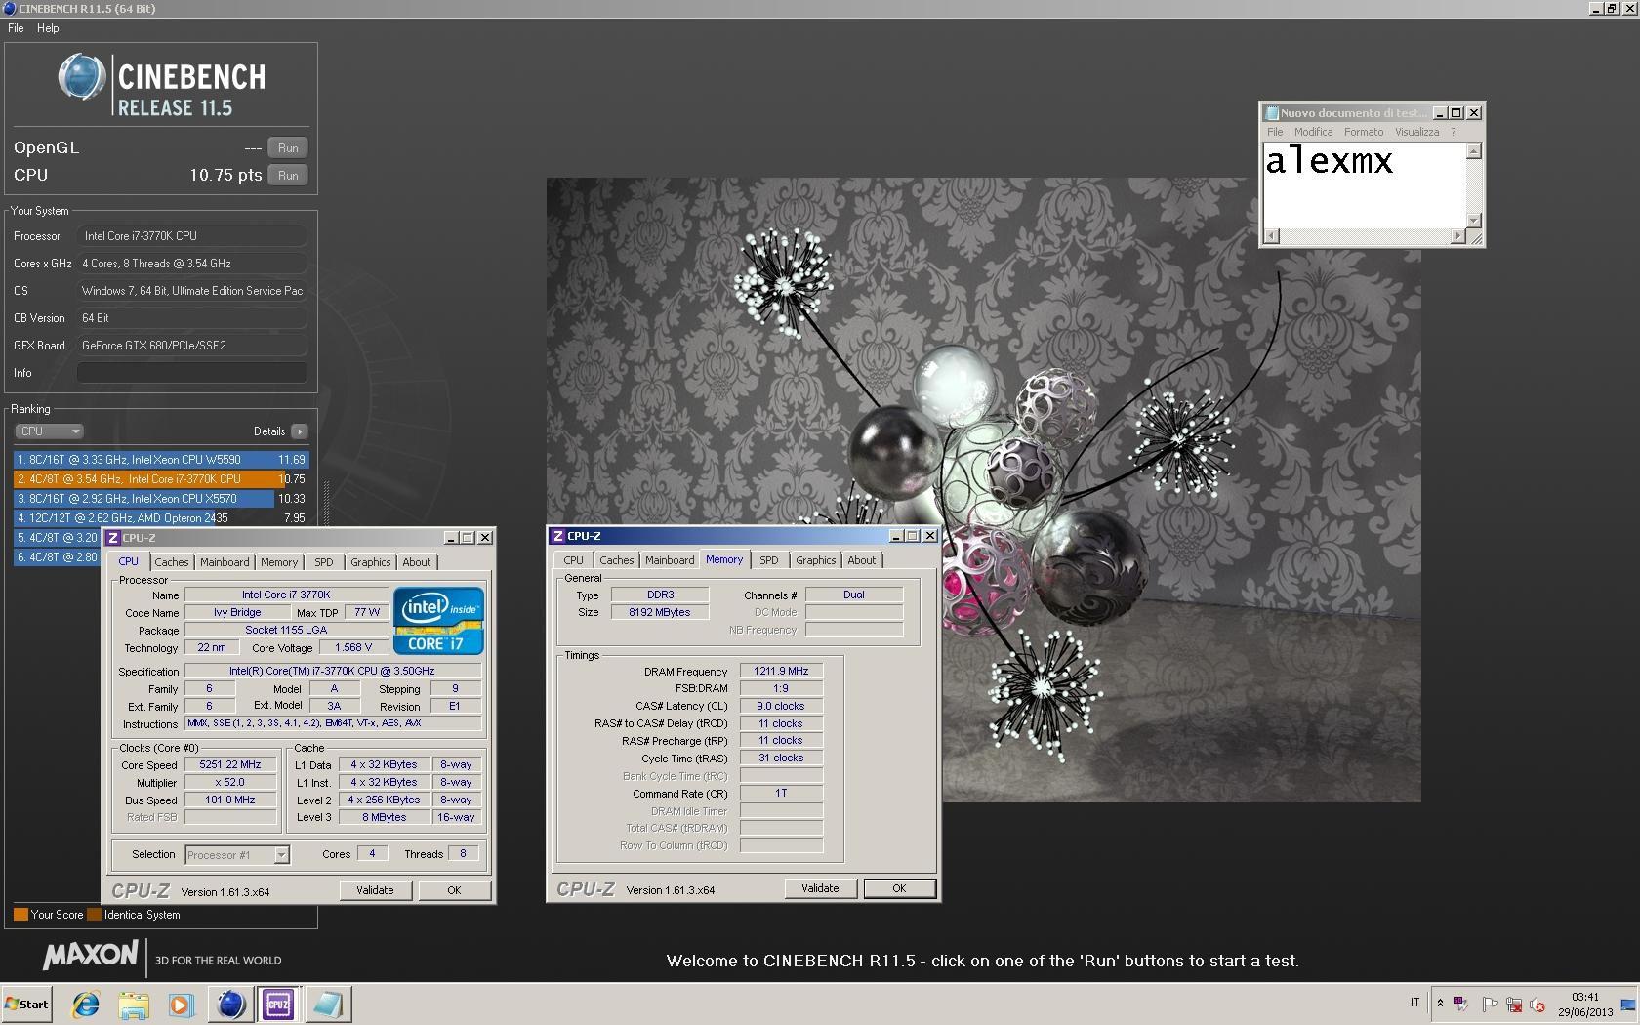Open Modifica menu in Notepad
1640x1025 pixels.
pos(1314,132)
